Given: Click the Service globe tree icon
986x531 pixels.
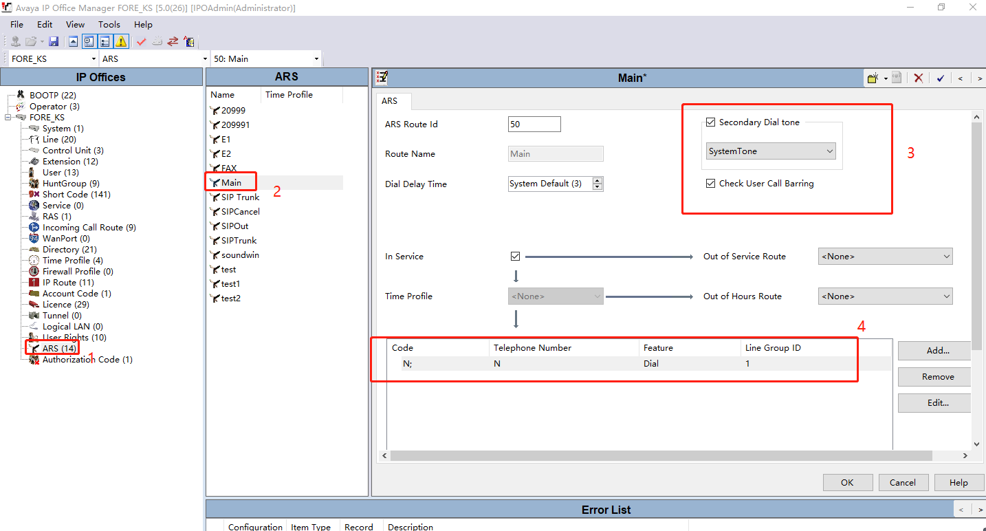Looking at the screenshot, I should [34, 206].
